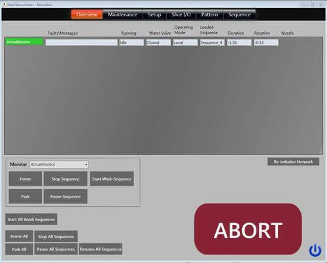Click Resume All Sequences button
Image resolution: width=327 pixels, height=263 pixels.
point(101,249)
